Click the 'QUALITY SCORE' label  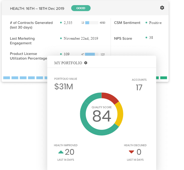[102, 107]
